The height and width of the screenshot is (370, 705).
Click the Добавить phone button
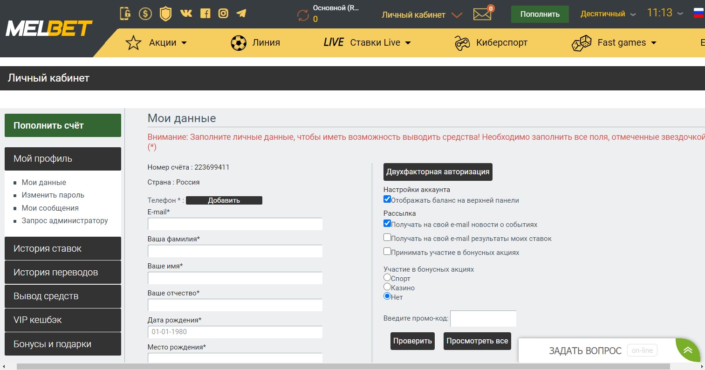tap(224, 200)
